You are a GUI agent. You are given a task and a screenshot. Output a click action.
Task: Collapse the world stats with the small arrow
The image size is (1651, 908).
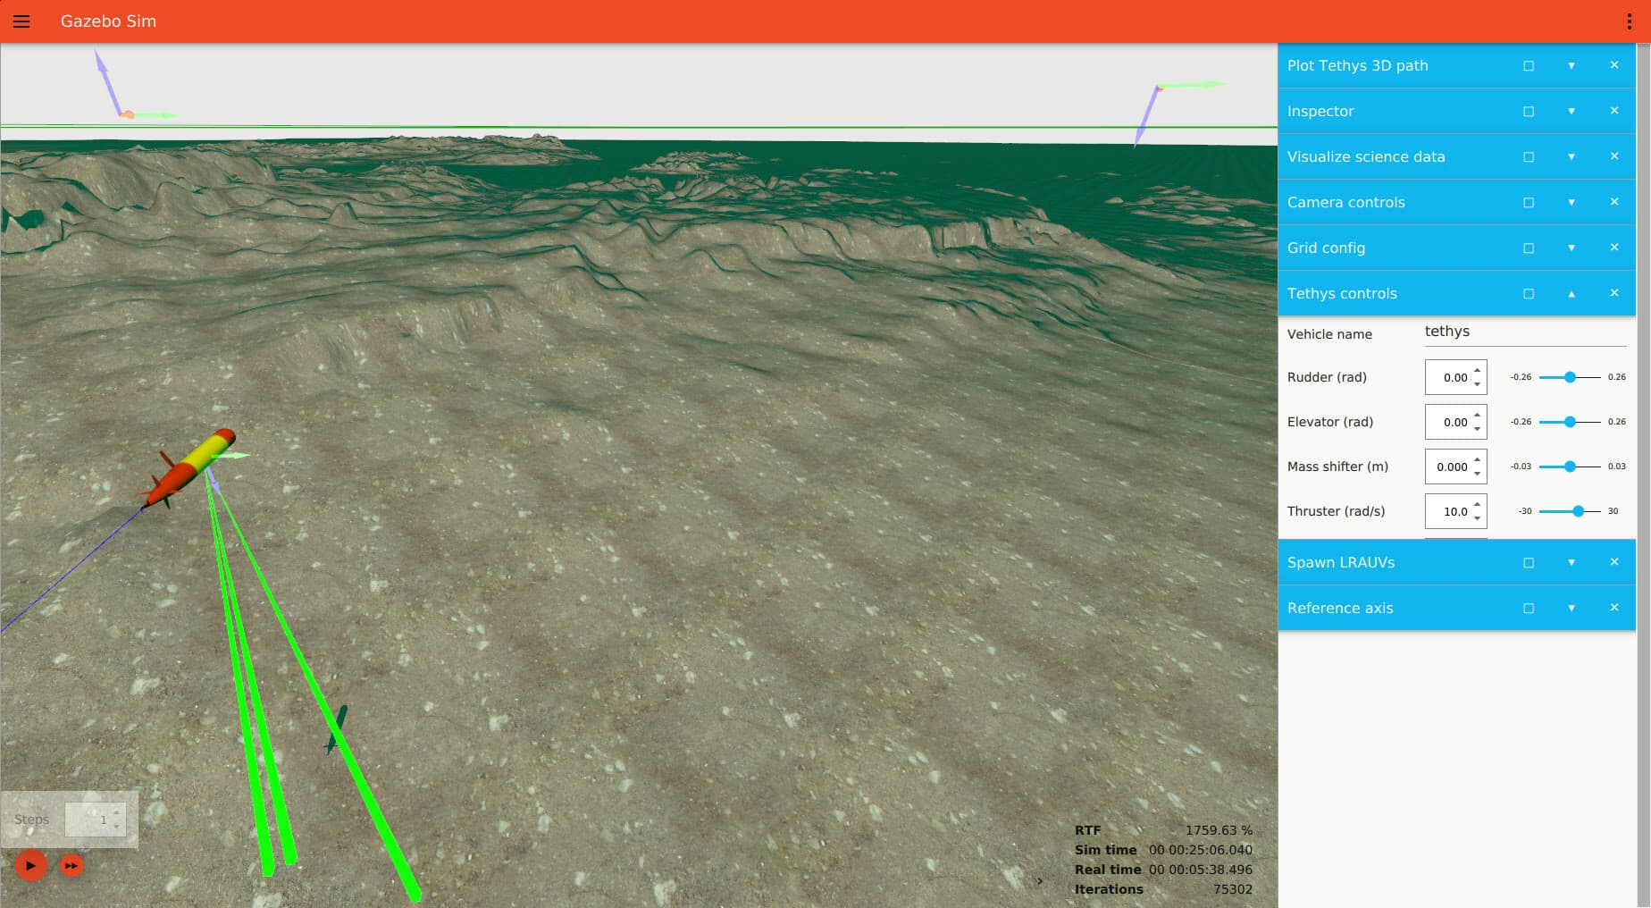[1040, 881]
